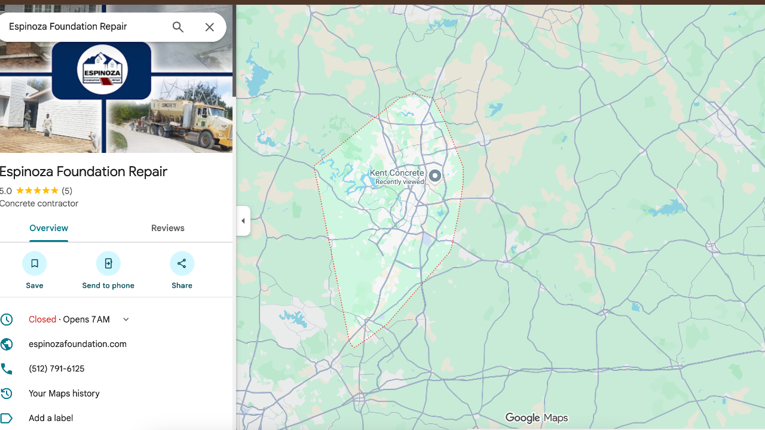
Task: Switch to the Overview tab
Action: [x=49, y=228]
